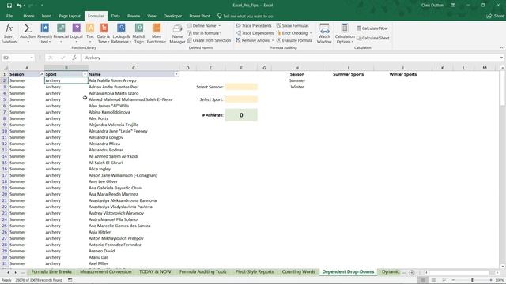Switch to Page Break Preview icon
Image resolution: width=506 pixels, height=284 pixels.
444,280
